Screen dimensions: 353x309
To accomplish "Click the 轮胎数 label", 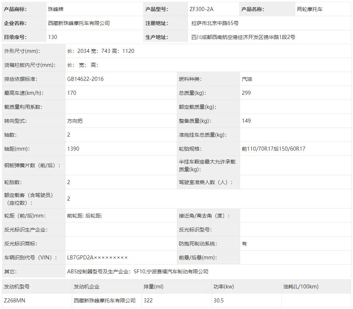I will coord(13,182).
